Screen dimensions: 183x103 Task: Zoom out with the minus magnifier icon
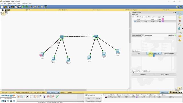coord(38,7)
